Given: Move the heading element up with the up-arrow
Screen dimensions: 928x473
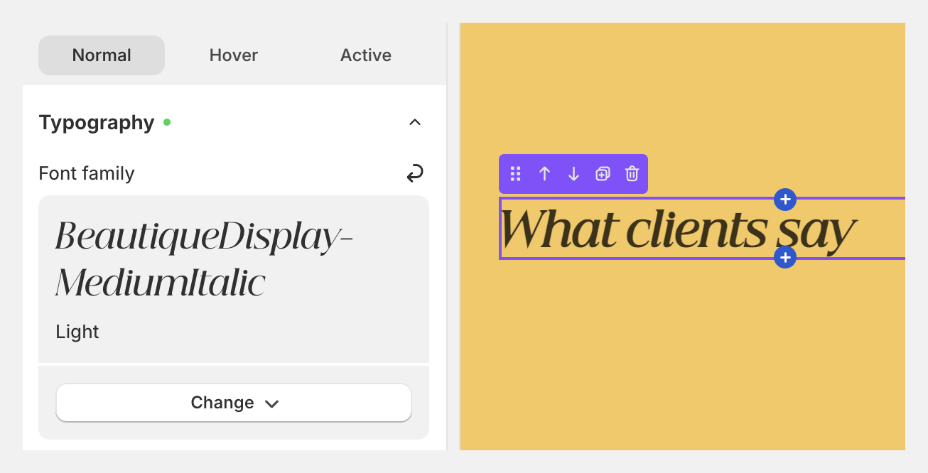Looking at the screenshot, I should (x=544, y=174).
